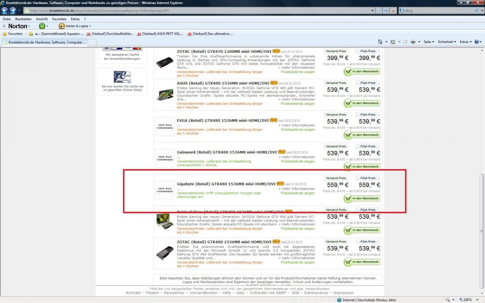485x303 pixels.
Task: Add ASUS GTX480 to the Warenkorb
Action: coord(362,103)
